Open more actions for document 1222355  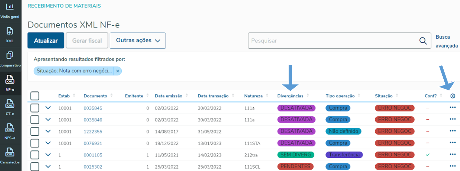tap(453, 131)
